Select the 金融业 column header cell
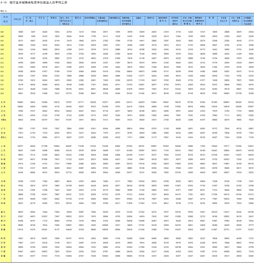The width and height of the screenshot is (254, 267). pos(139,18)
